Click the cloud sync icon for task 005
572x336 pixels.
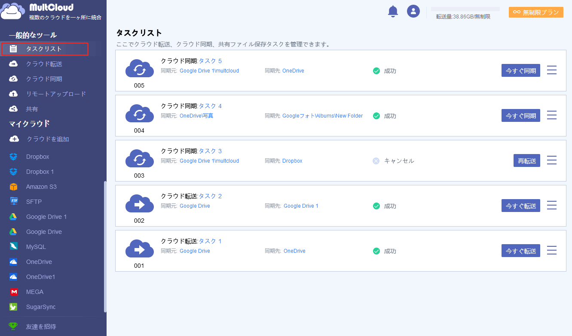point(139,69)
